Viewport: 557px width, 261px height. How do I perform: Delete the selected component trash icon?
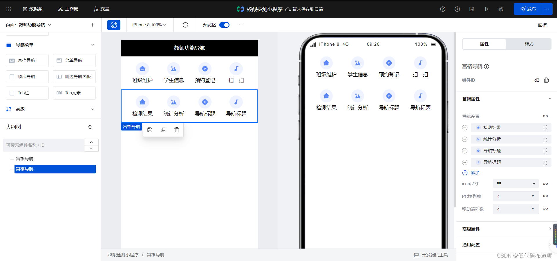[177, 130]
